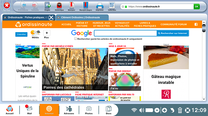The image size is (208, 116).
Task: Click the Wi-Fi status icon
Action: 134,110
